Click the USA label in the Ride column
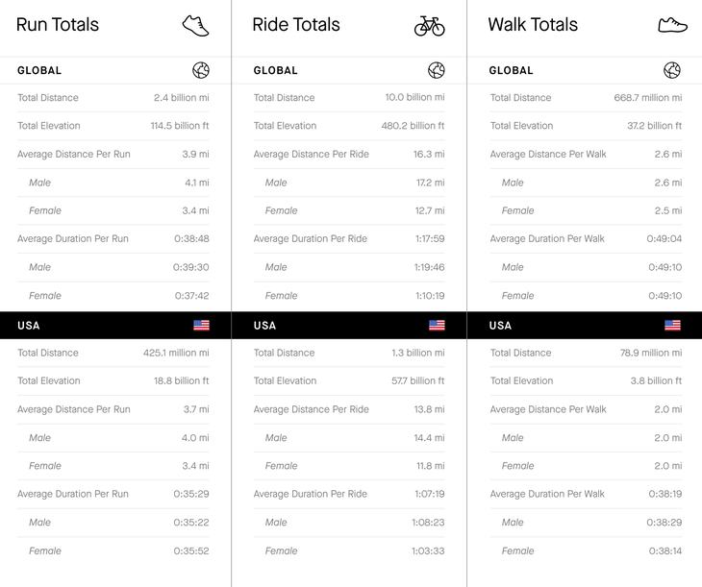Viewport: 702px width, 587px height. (264, 326)
